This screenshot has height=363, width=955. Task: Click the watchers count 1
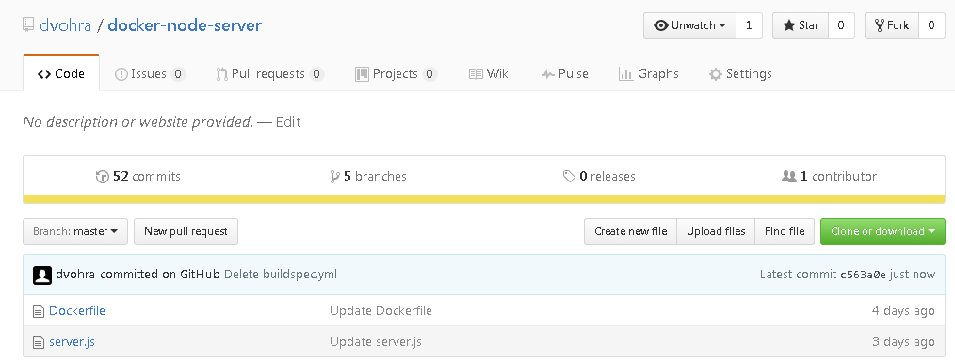[x=749, y=25]
